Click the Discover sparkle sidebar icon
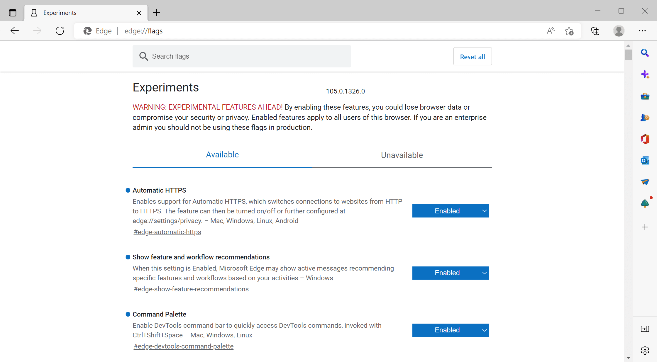 [x=645, y=74]
